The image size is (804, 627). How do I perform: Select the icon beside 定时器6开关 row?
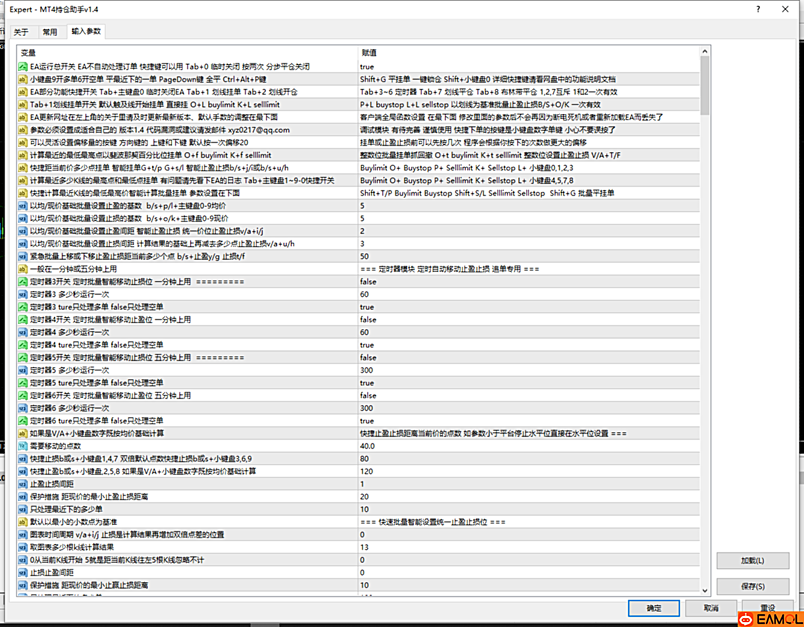click(x=23, y=396)
